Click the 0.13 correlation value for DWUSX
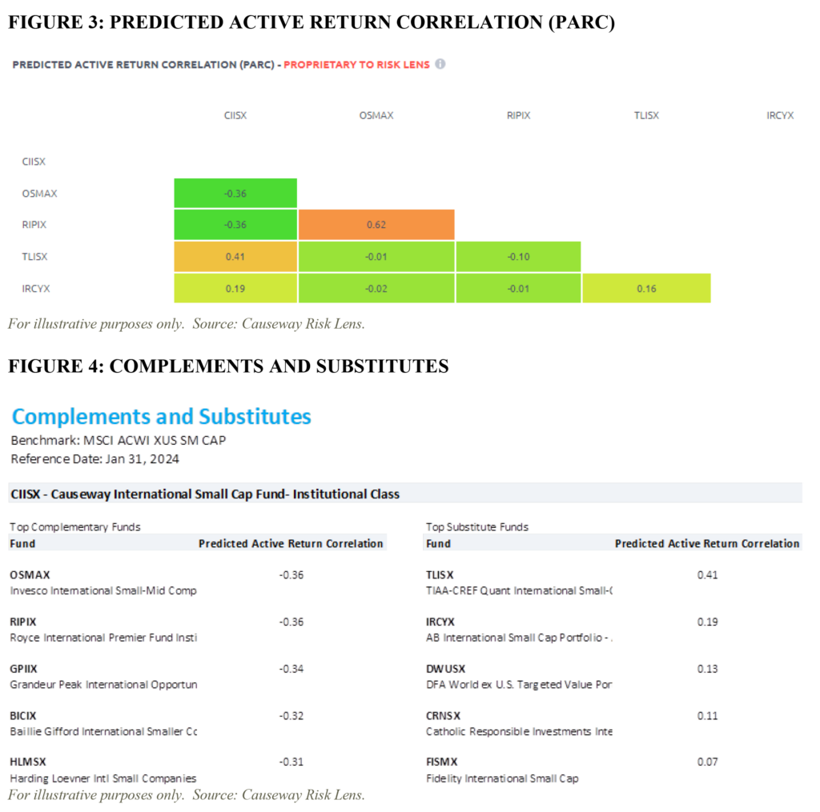The height and width of the screenshot is (812, 820). [708, 669]
